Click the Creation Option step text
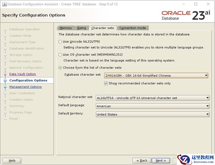The height and width of the screenshot is (165, 215). (x=21, y=99)
